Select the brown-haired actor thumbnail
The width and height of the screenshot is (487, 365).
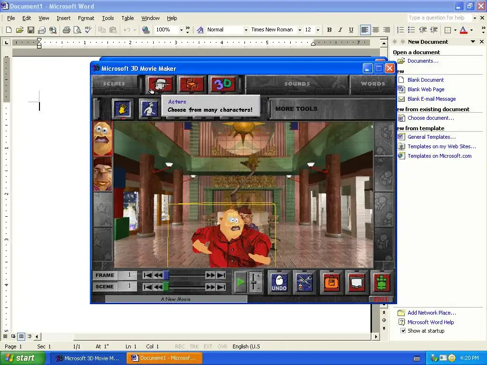coord(103,174)
